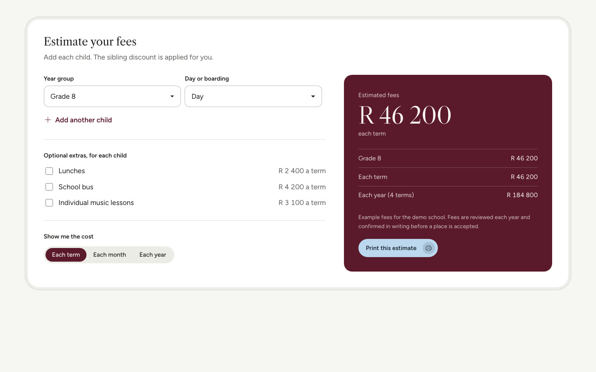The width and height of the screenshot is (596, 372).
Task: Open the Year group dropdown
Action: click(x=112, y=96)
